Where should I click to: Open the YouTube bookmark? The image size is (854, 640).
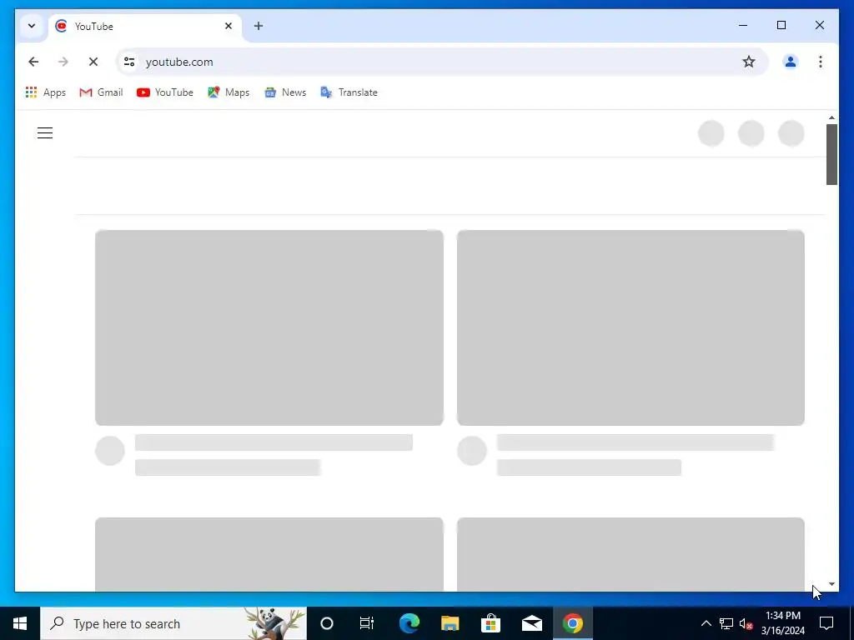coord(165,92)
